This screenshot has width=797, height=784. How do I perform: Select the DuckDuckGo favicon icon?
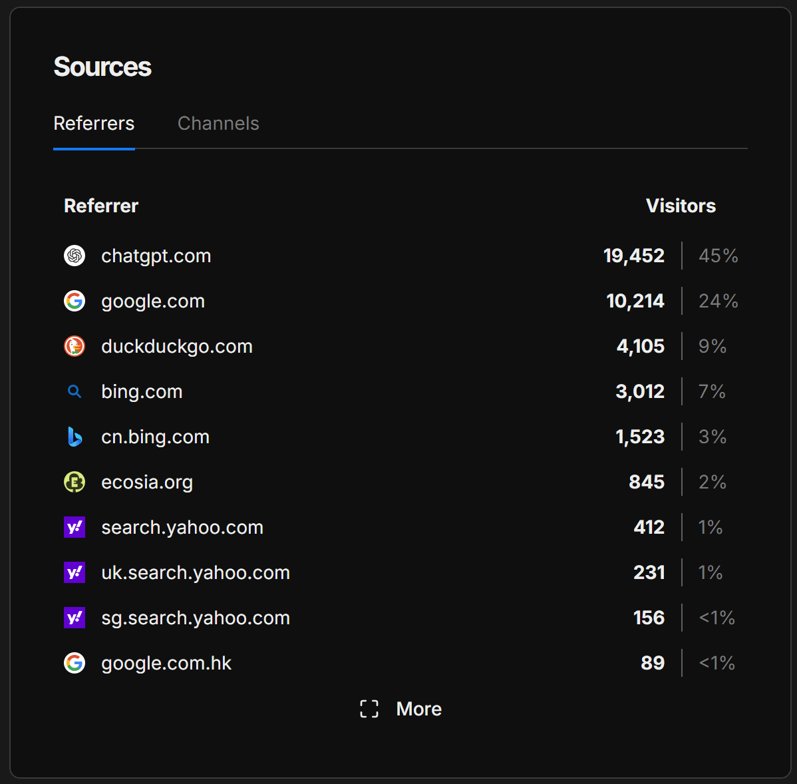(75, 346)
